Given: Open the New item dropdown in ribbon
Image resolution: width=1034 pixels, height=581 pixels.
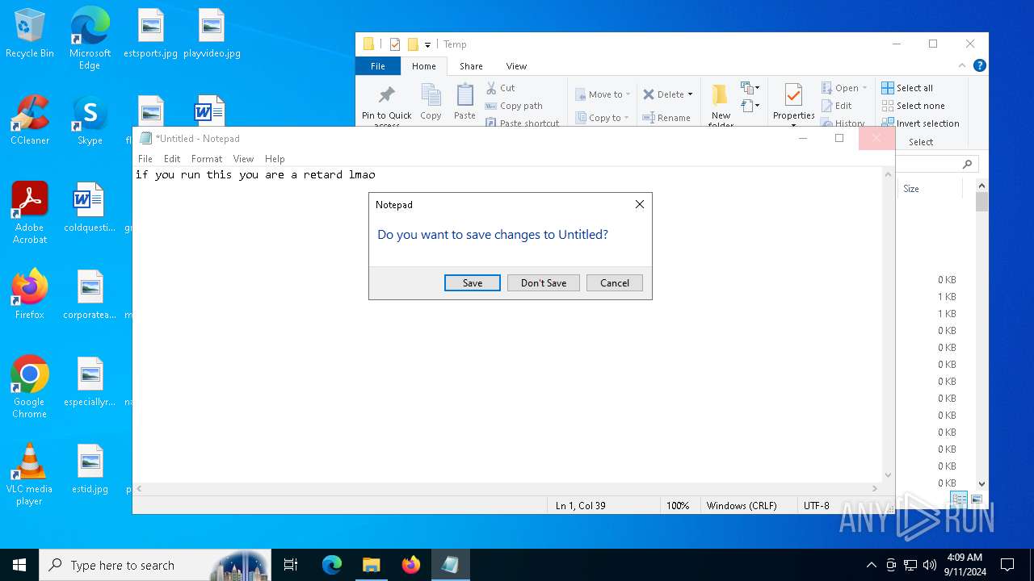Looking at the screenshot, I should click(750, 88).
